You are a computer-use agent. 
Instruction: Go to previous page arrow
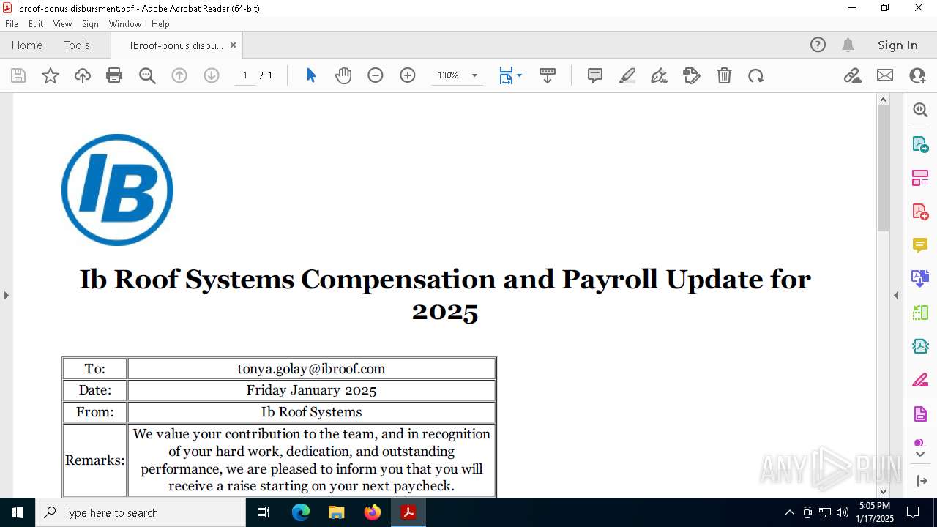coord(179,75)
